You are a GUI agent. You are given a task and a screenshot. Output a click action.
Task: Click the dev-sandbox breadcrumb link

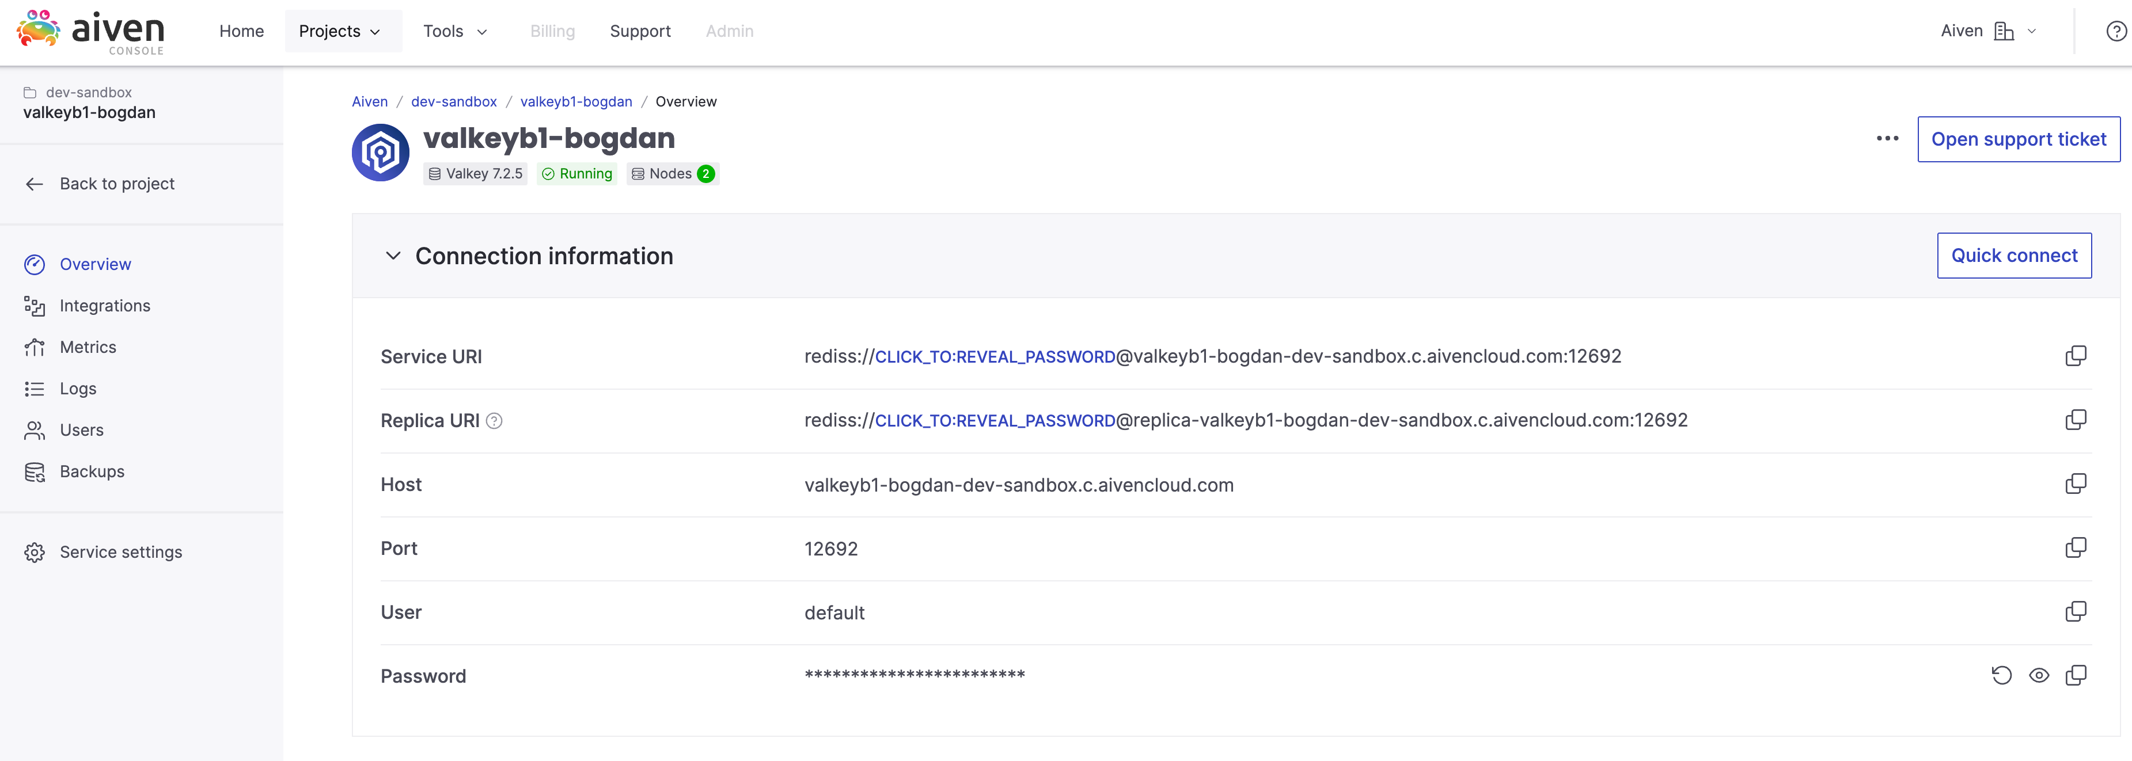454,102
